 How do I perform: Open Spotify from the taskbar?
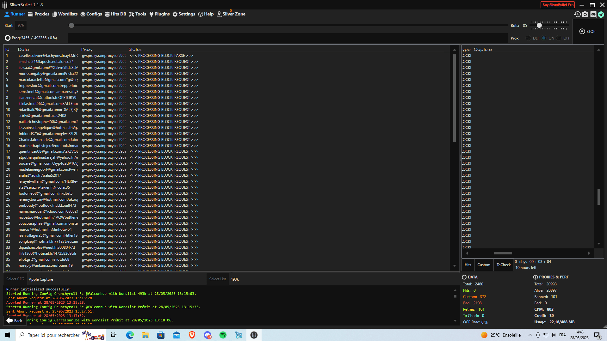coord(223,335)
